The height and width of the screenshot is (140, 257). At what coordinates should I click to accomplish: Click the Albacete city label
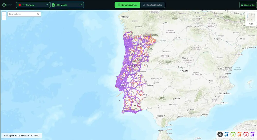point(211,81)
